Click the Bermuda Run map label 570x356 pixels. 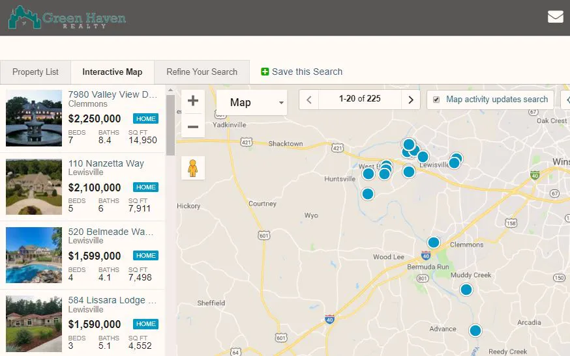(428, 267)
